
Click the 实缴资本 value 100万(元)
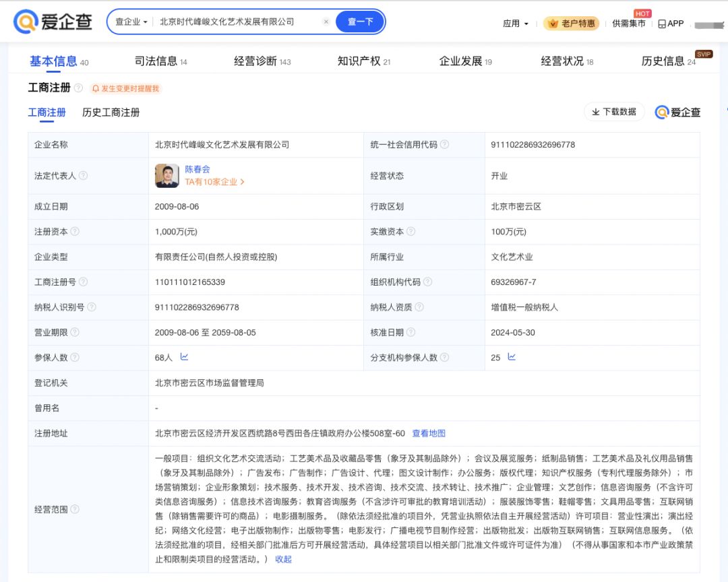(x=509, y=232)
